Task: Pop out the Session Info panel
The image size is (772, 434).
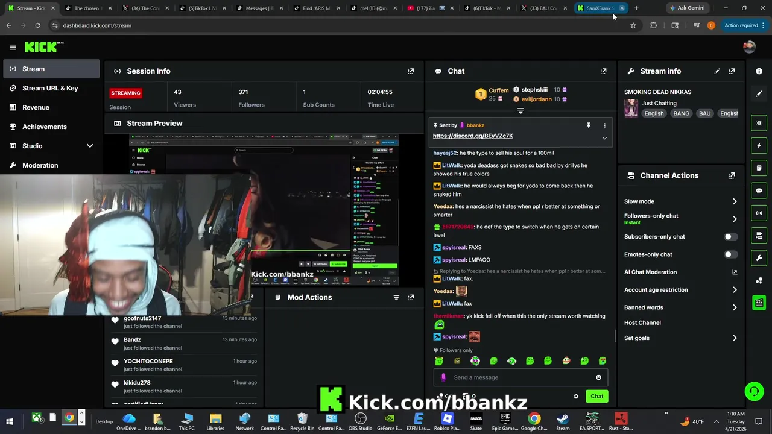Action: pyautogui.click(x=411, y=71)
